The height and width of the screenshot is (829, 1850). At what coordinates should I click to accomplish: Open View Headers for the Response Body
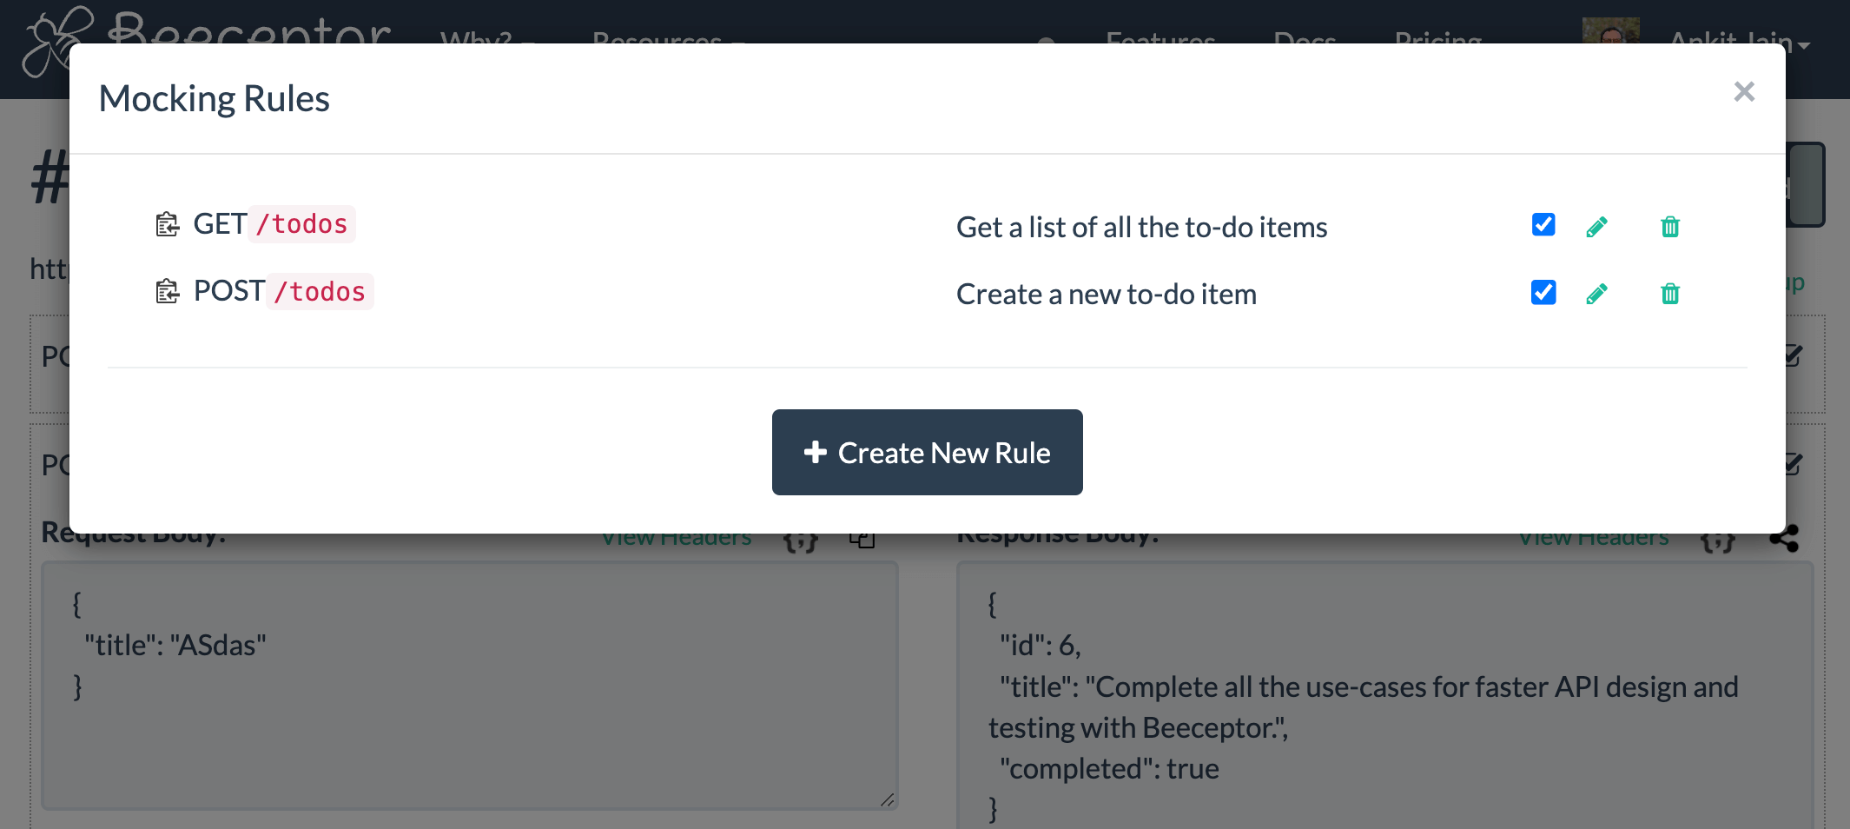[x=1596, y=536]
